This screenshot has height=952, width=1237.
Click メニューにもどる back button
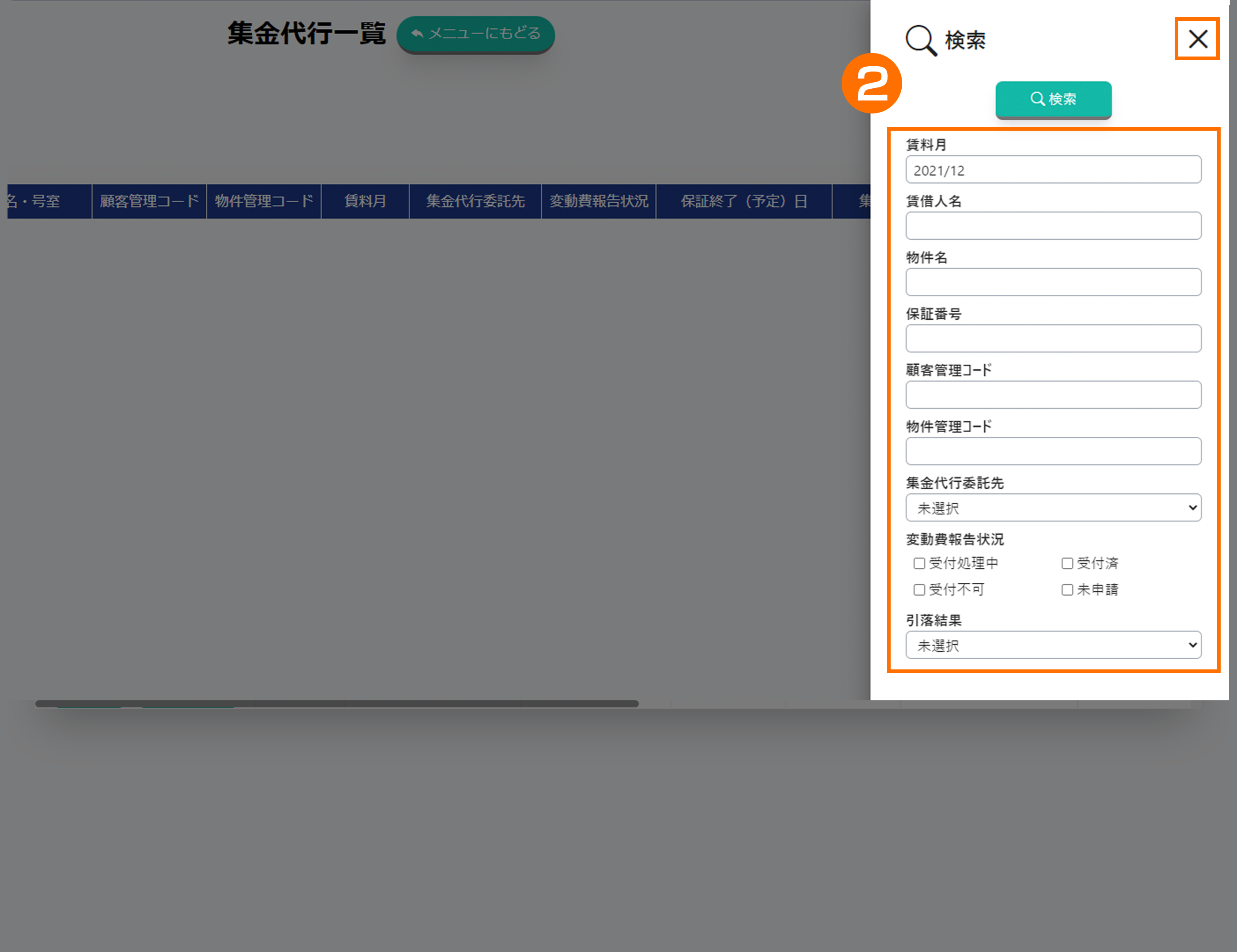pos(475,34)
